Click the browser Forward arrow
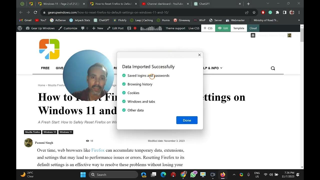The image size is (320, 180). click(28, 12)
